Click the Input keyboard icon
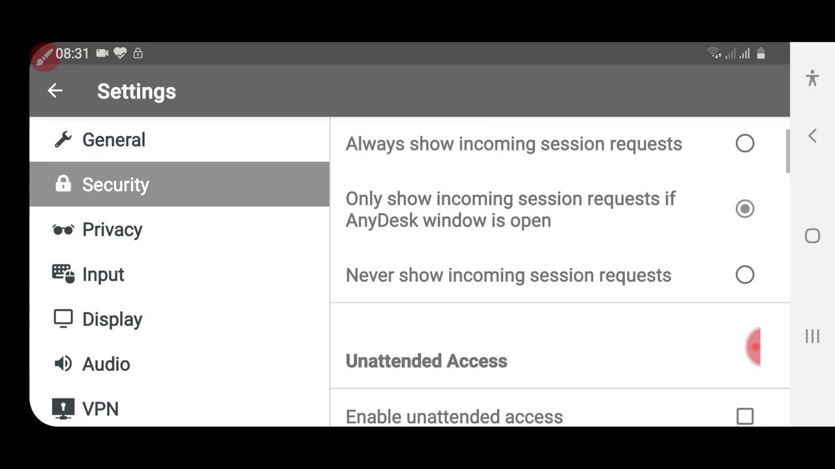The height and width of the screenshot is (469, 835). coord(63,274)
